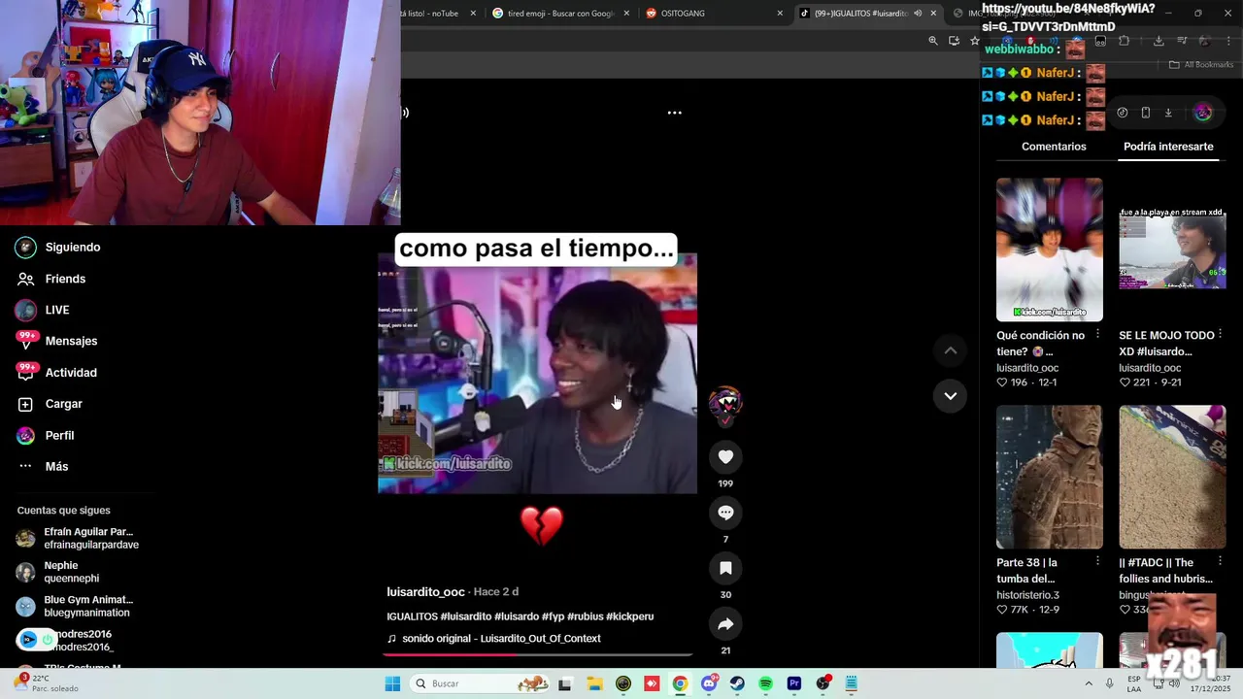Open File Explorer from the taskbar
The image size is (1243, 699).
pos(594,684)
